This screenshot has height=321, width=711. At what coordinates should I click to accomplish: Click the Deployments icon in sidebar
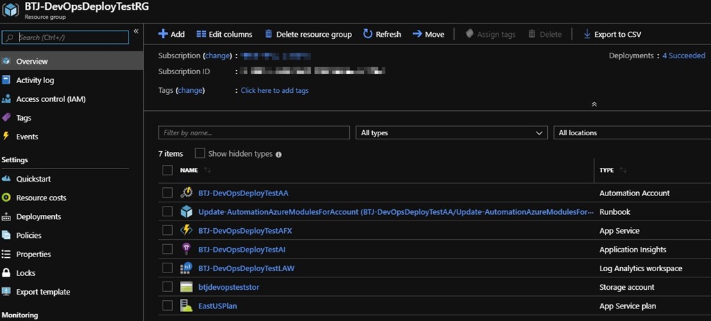point(6,216)
